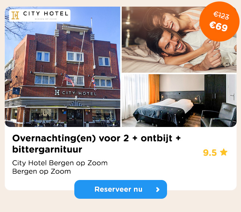
Task: Open the hotel bedroom photo
Action: pyautogui.click(x=179, y=100)
